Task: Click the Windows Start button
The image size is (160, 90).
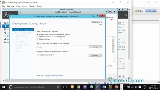Action: coord(4,87)
